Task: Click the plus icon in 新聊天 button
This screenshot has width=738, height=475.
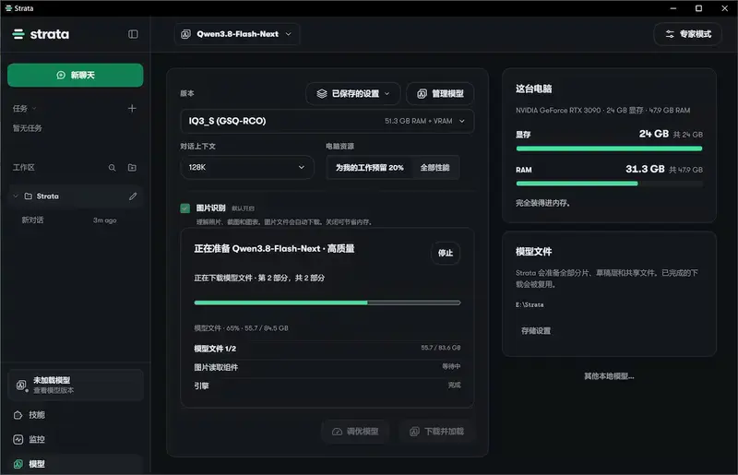Action: 61,75
